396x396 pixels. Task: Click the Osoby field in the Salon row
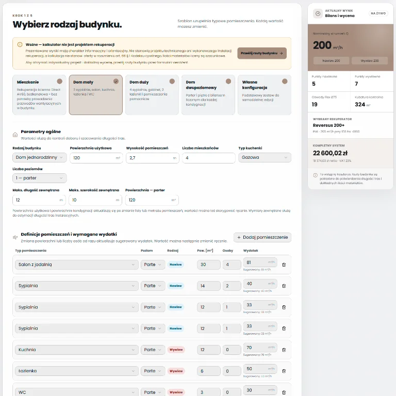point(232,265)
